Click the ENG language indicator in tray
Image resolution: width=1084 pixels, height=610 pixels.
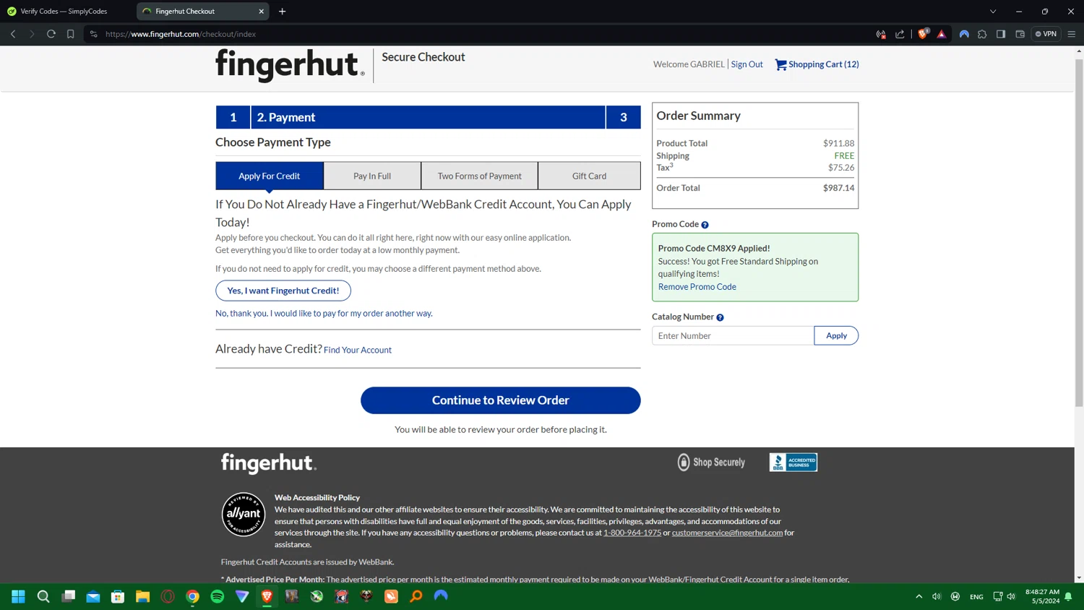pos(976,596)
